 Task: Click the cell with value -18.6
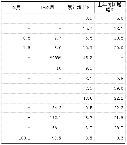point(79,98)
